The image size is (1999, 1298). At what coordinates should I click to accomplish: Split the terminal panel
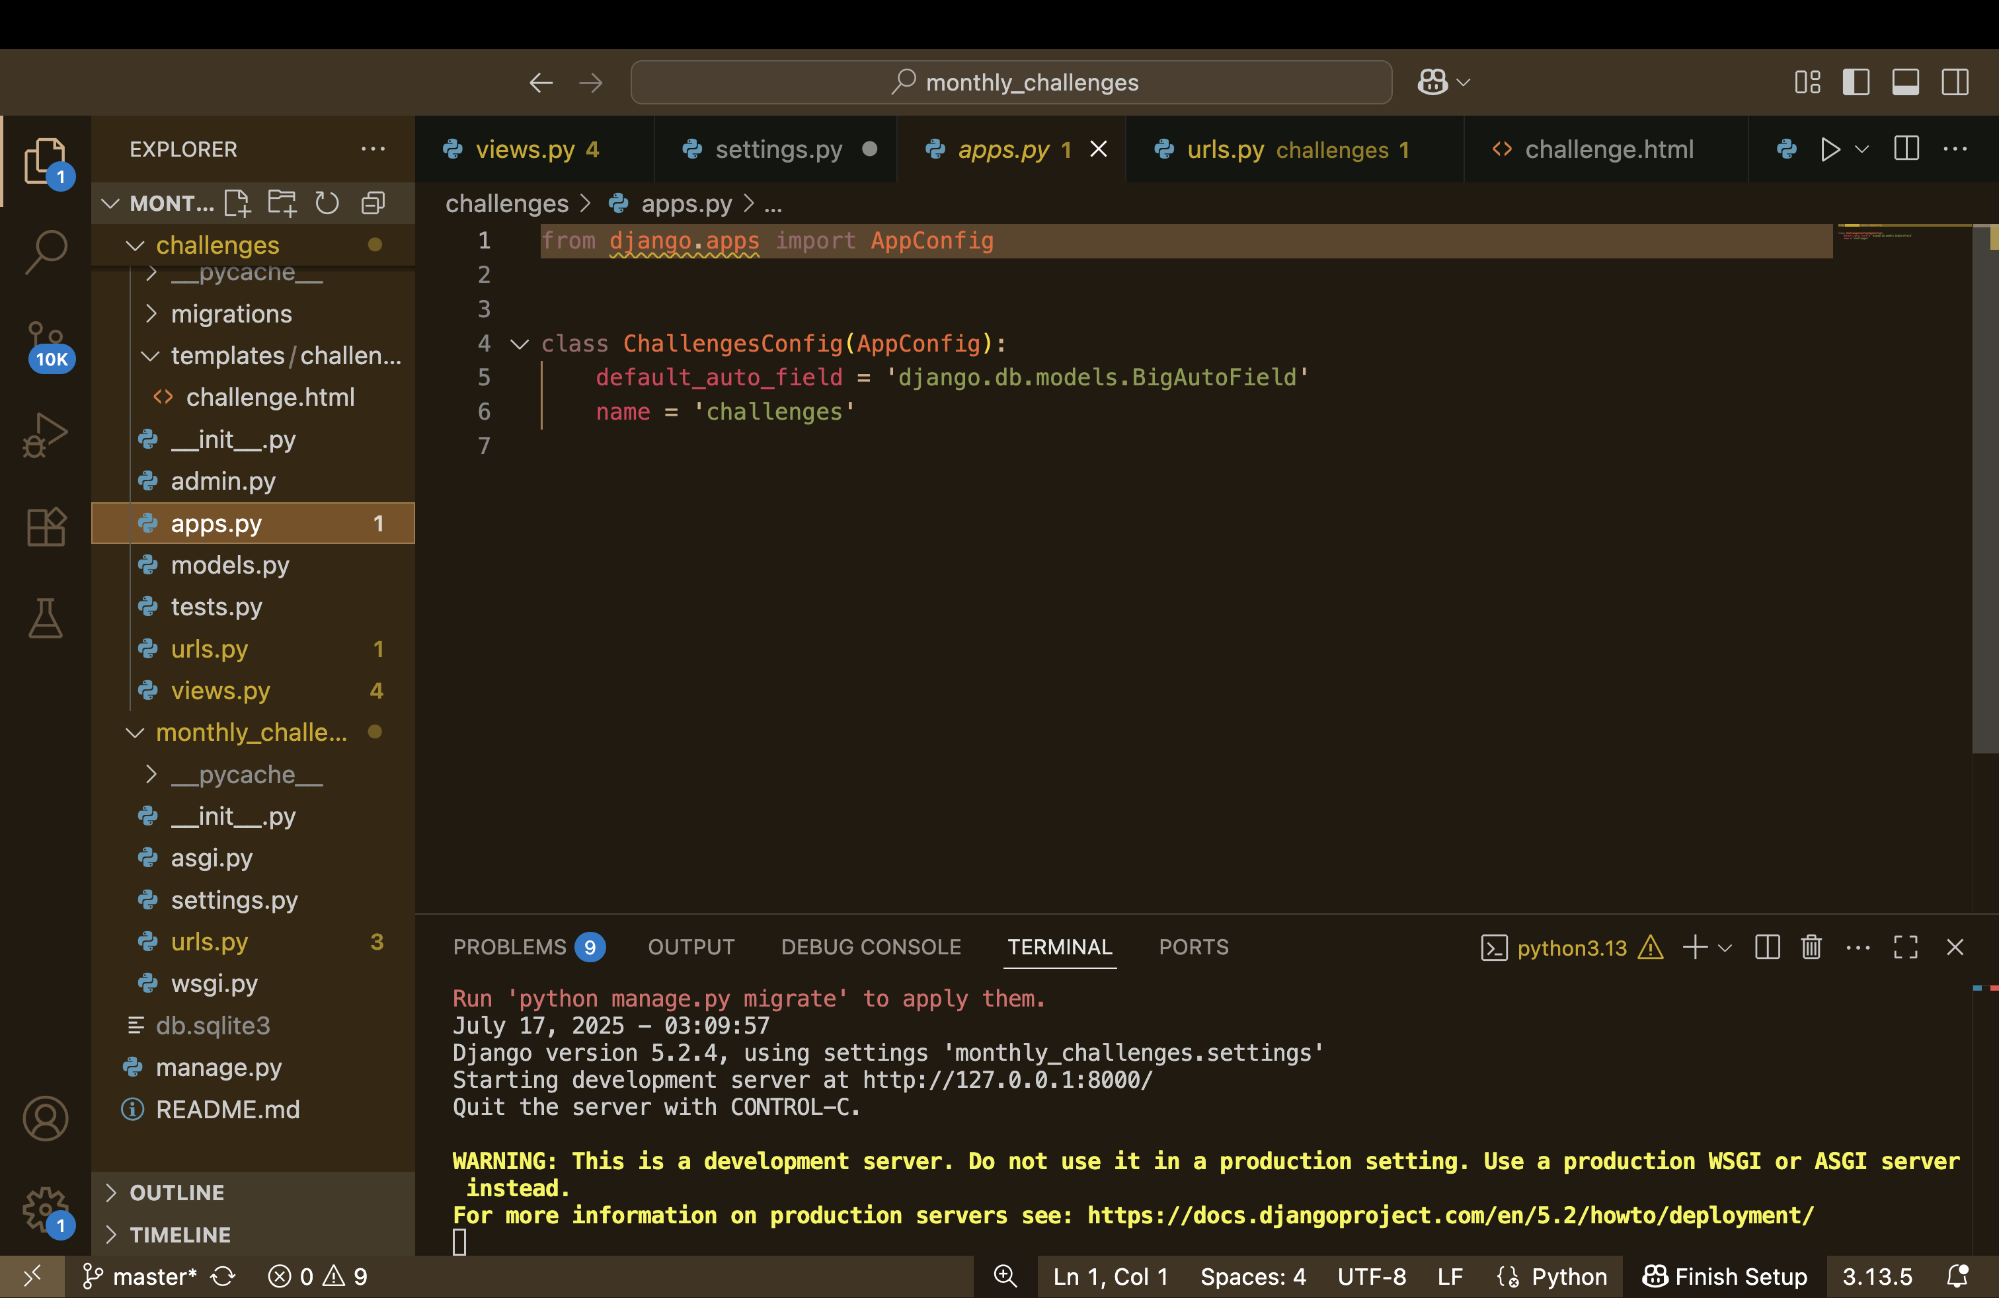tap(1767, 947)
